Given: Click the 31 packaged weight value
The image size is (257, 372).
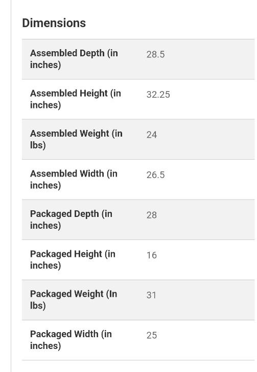Looking at the screenshot, I should [x=151, y=295].
